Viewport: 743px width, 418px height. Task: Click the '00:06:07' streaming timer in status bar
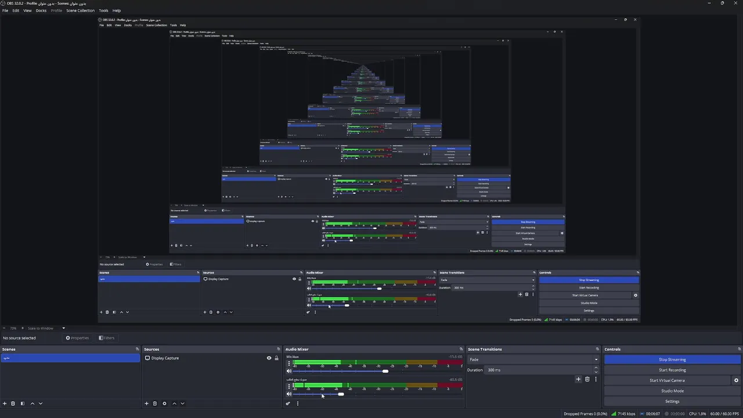tap(650, 414)
